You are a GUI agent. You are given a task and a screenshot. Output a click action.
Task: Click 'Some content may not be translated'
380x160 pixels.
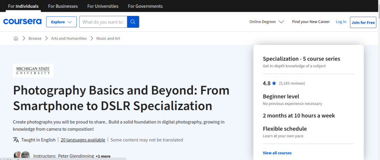tap(147, 140)
